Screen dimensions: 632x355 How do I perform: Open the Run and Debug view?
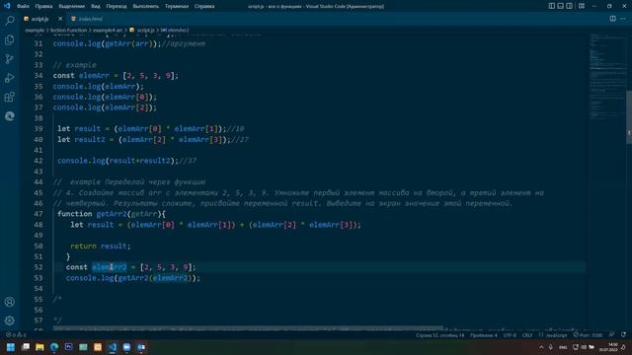pos(9,78)
